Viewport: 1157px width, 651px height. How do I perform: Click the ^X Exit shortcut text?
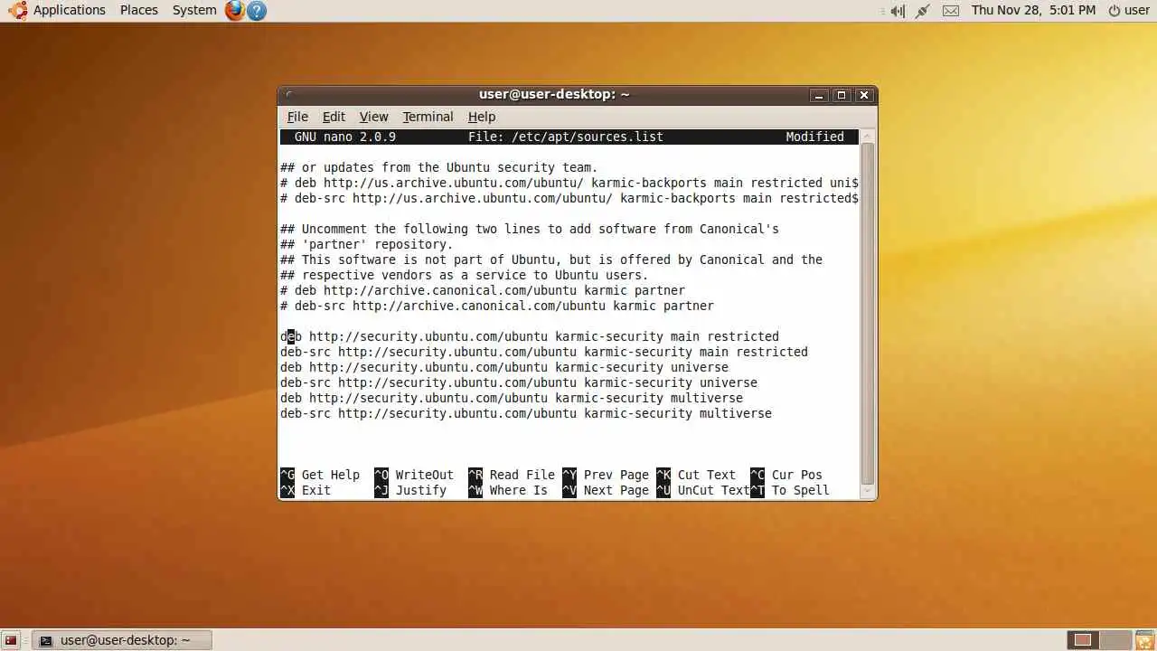(306, 490)
